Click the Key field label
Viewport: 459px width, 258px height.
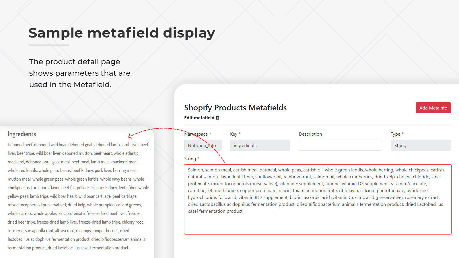234,134
